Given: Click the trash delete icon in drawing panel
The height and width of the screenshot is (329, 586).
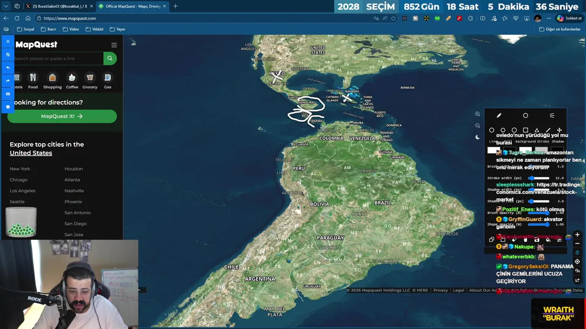Looking at the screenshot, I should pos(525,239).
